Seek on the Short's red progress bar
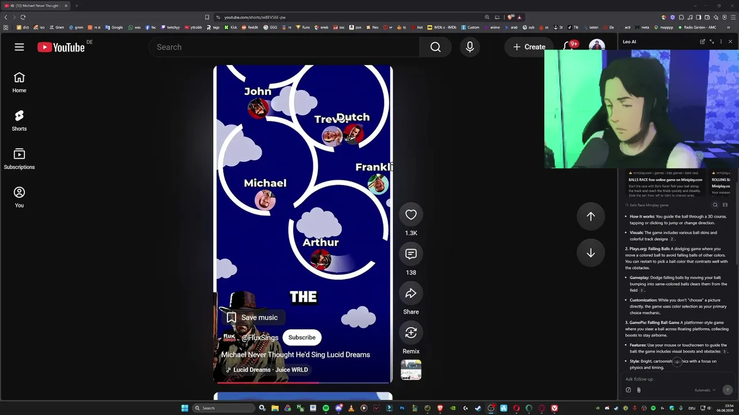 (x=303, y=383)
